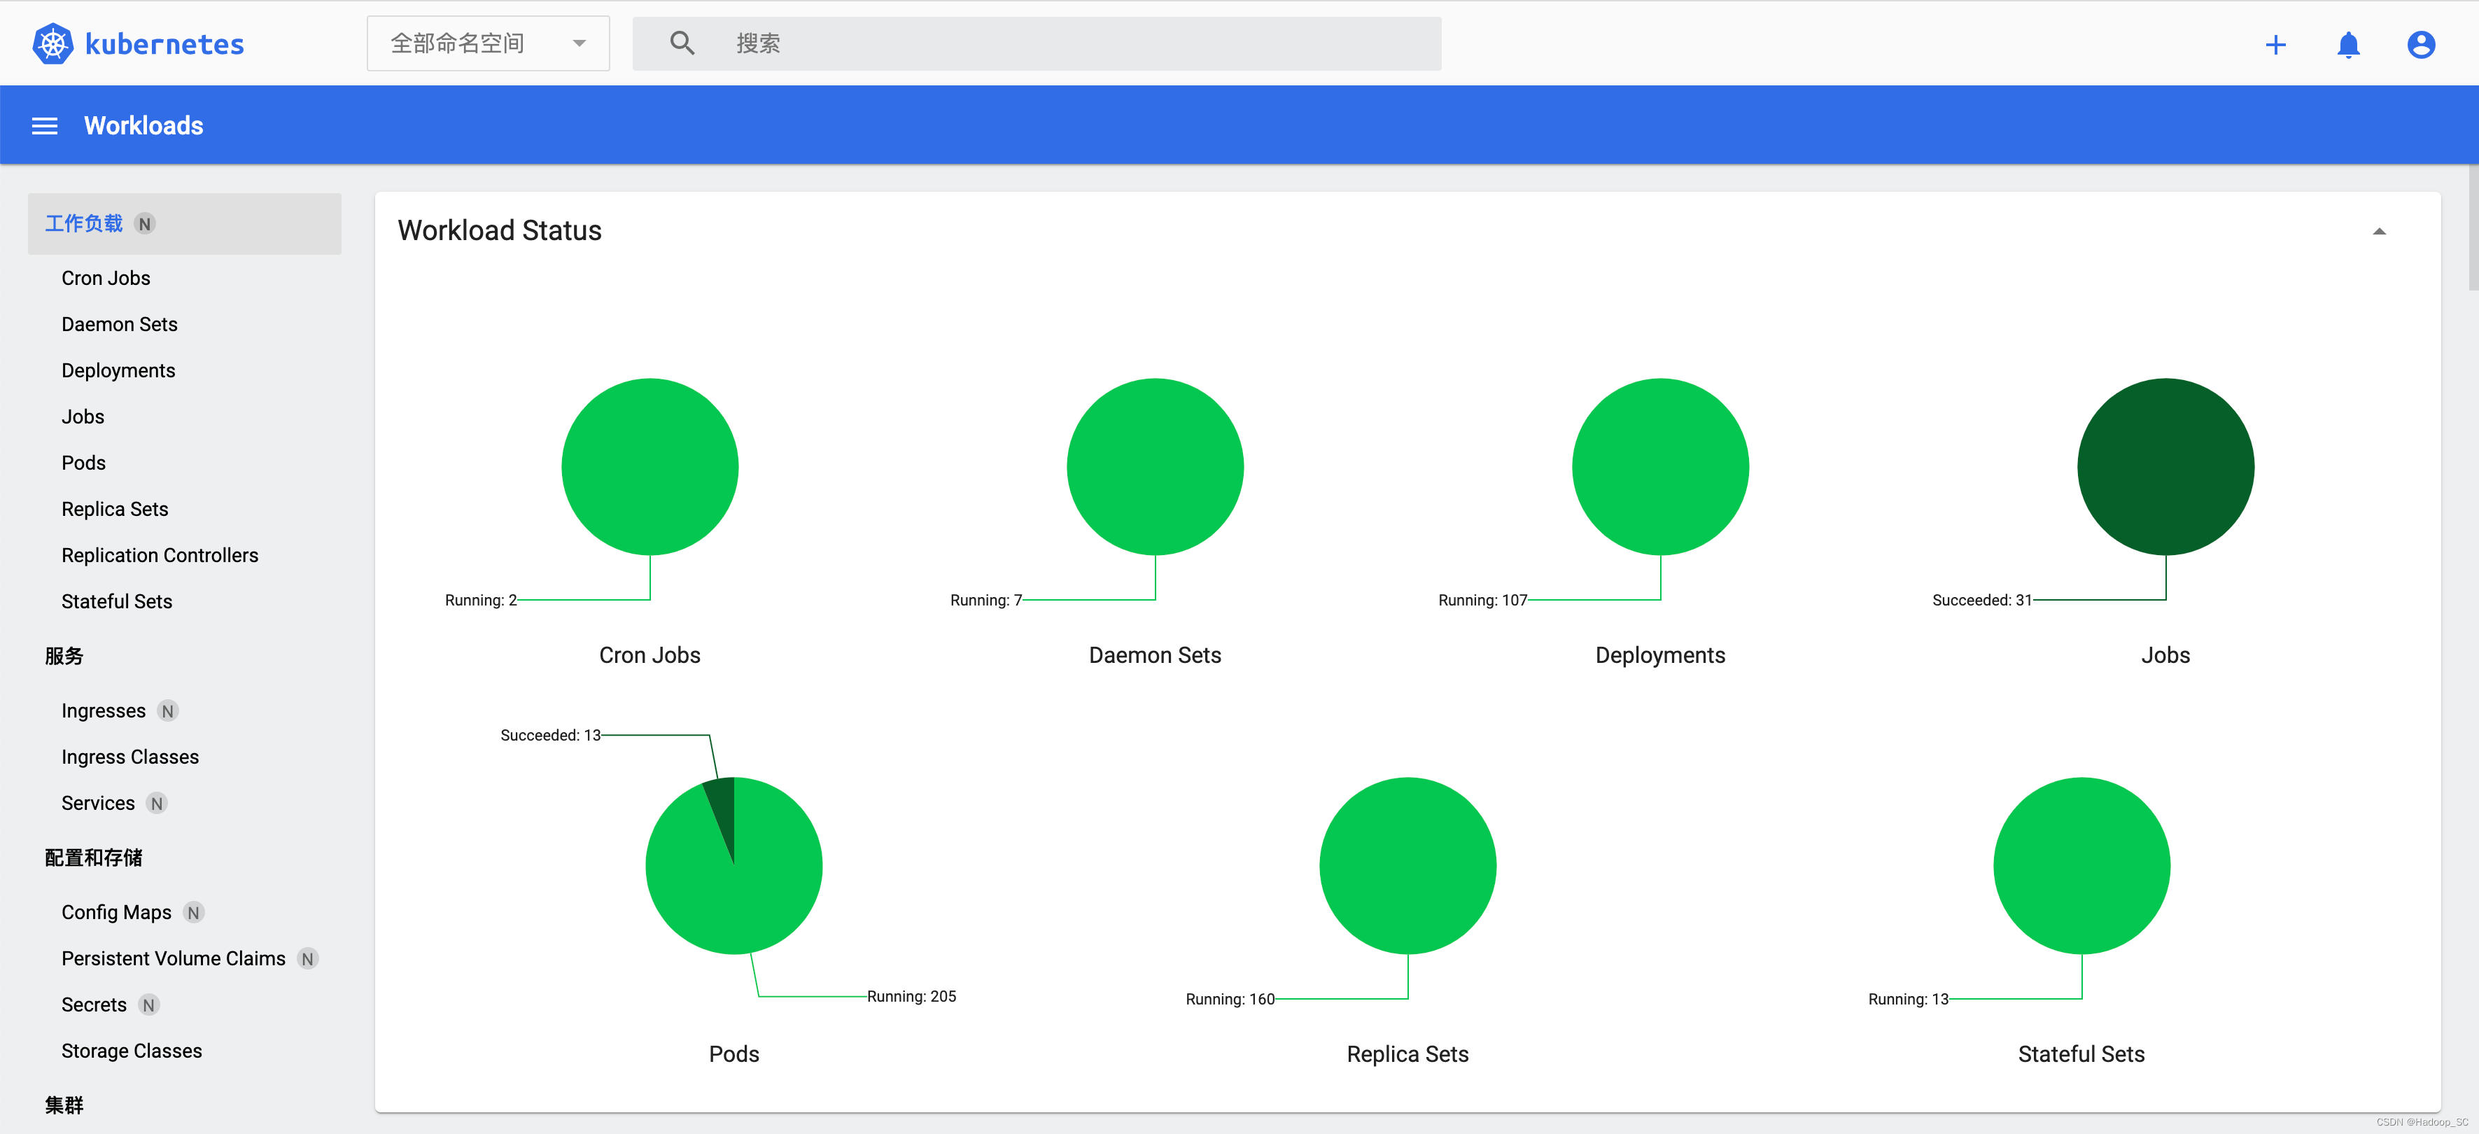Collapse the Workload Status card
This screenshot has height=1134, width=2479.
2379,231
